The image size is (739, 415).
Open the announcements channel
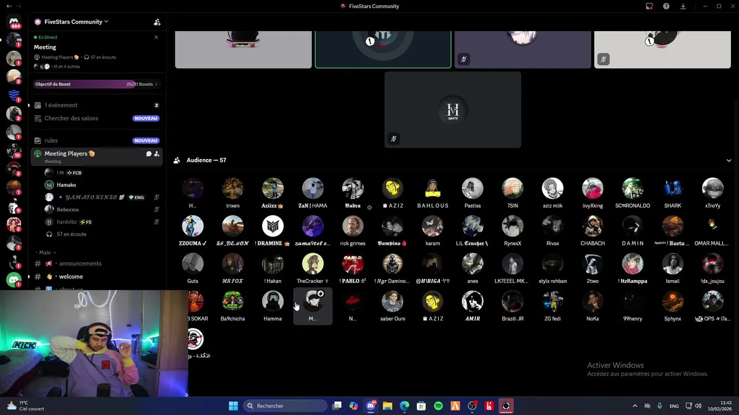(96, 263)
